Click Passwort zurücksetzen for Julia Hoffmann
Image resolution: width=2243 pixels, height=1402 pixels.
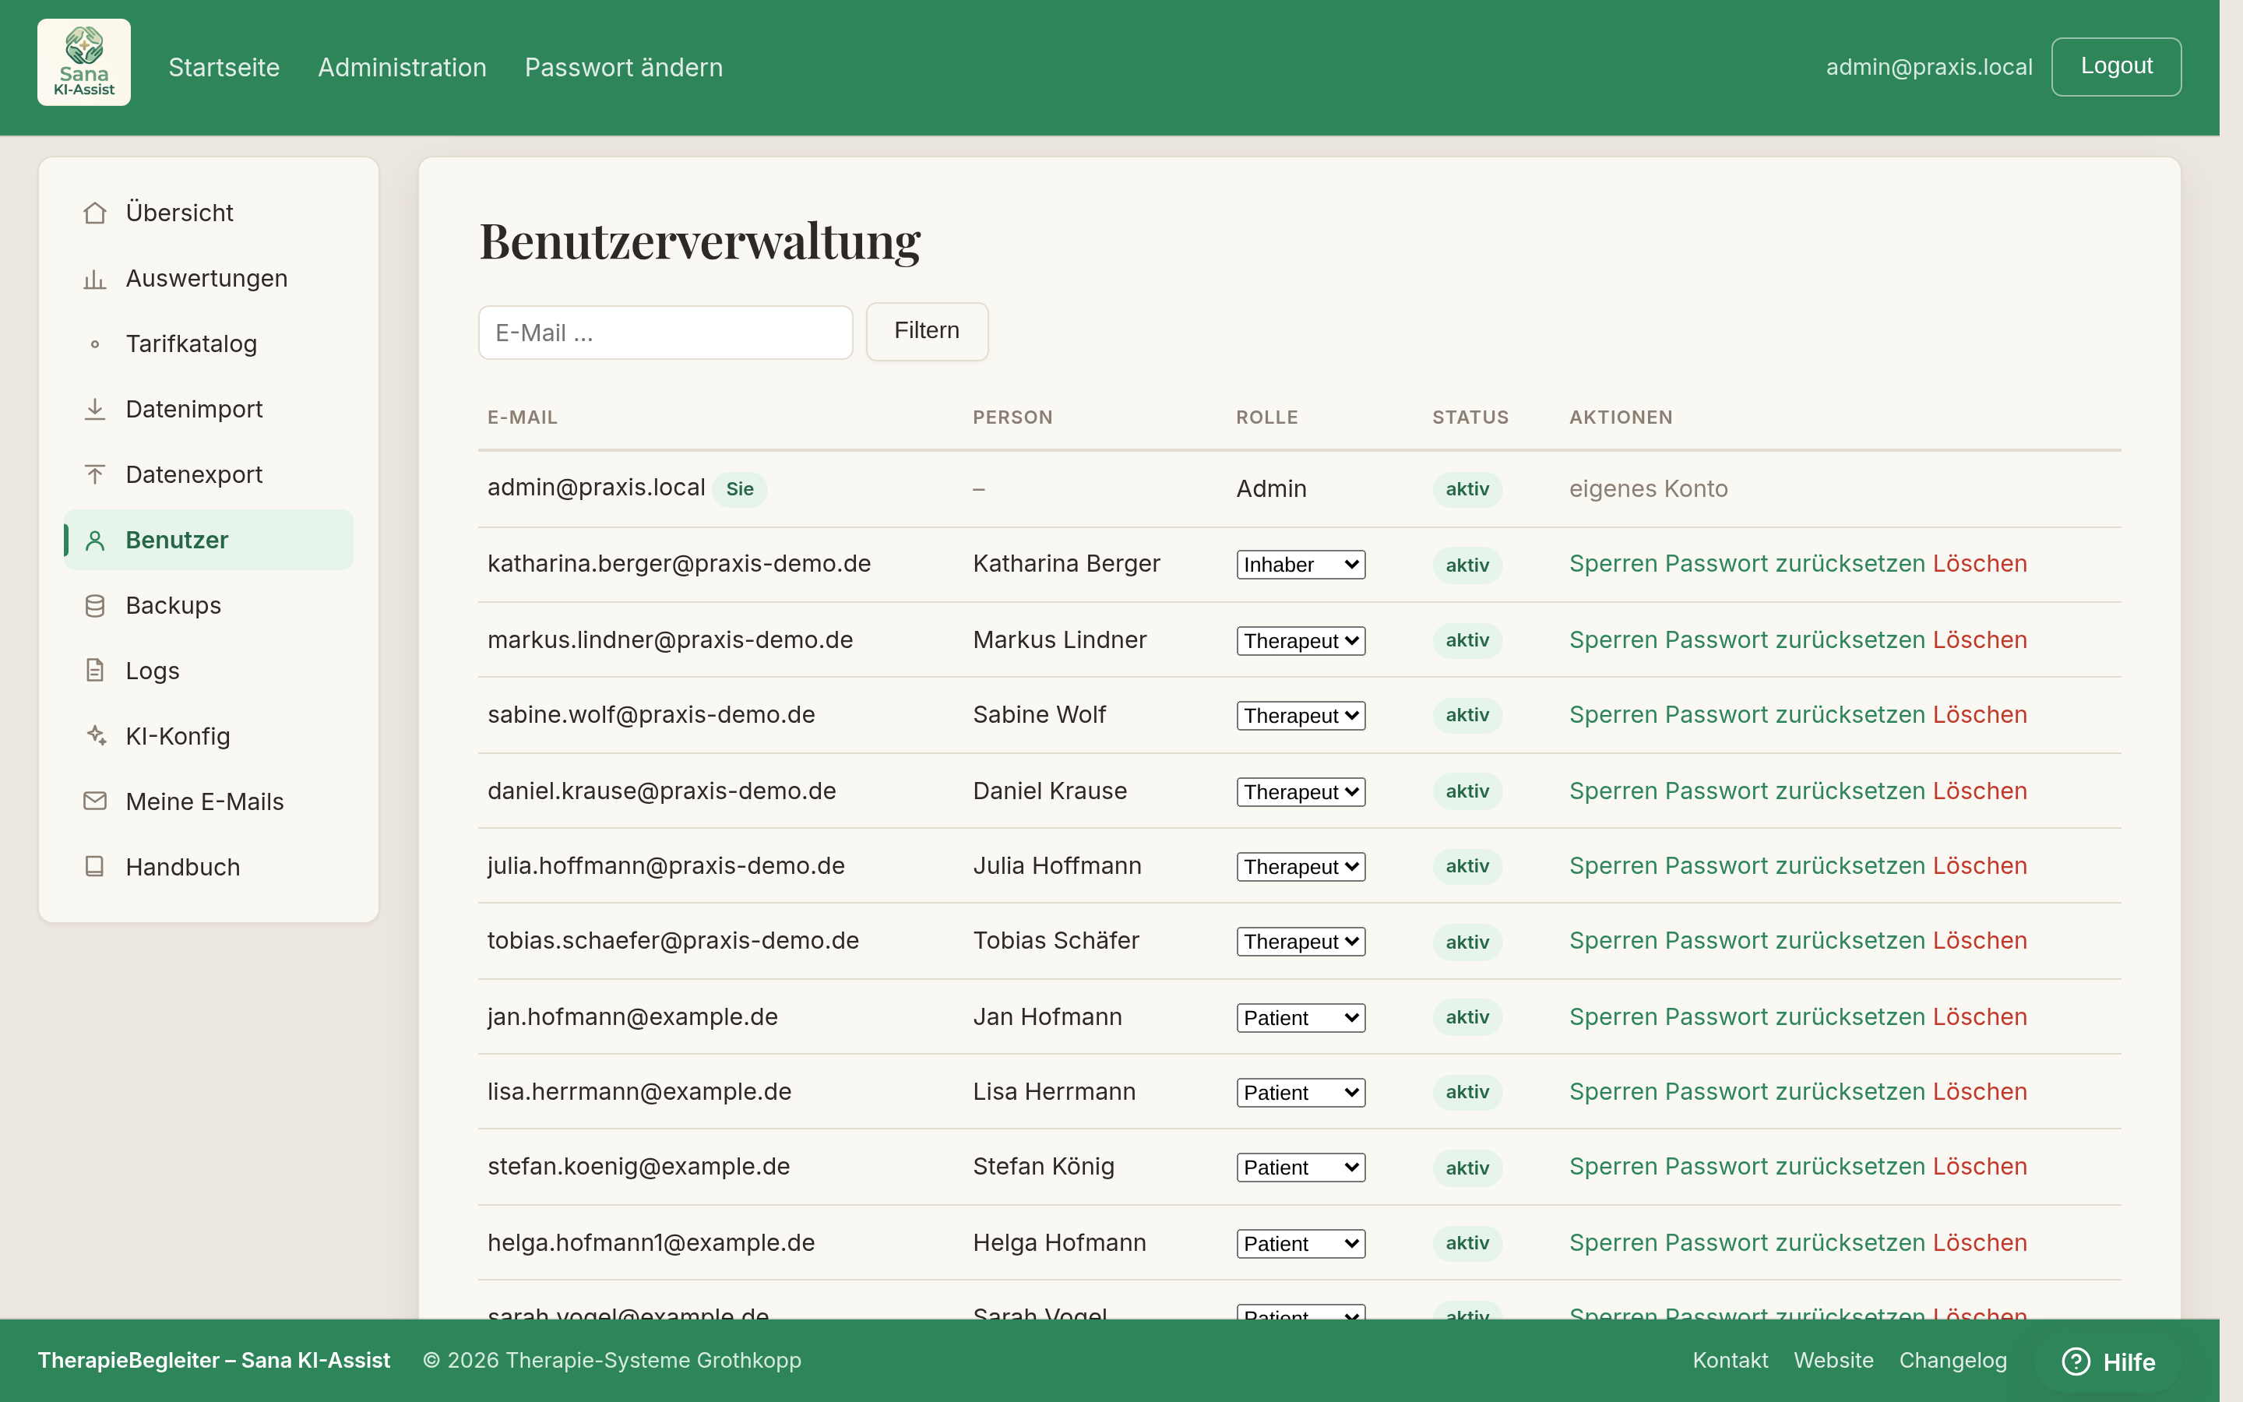[x=1795, y=866]
